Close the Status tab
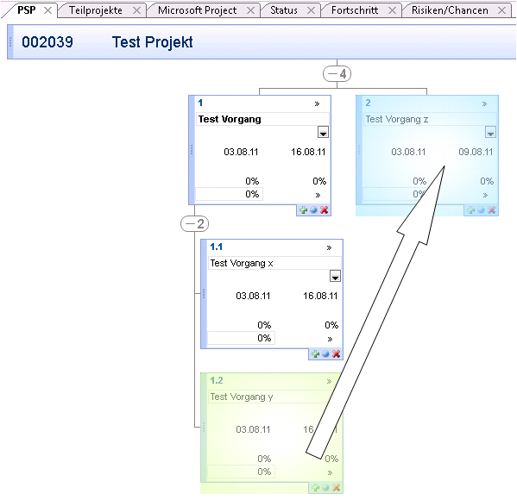Screen dimensions: 517x500 [x=311, y=10]
